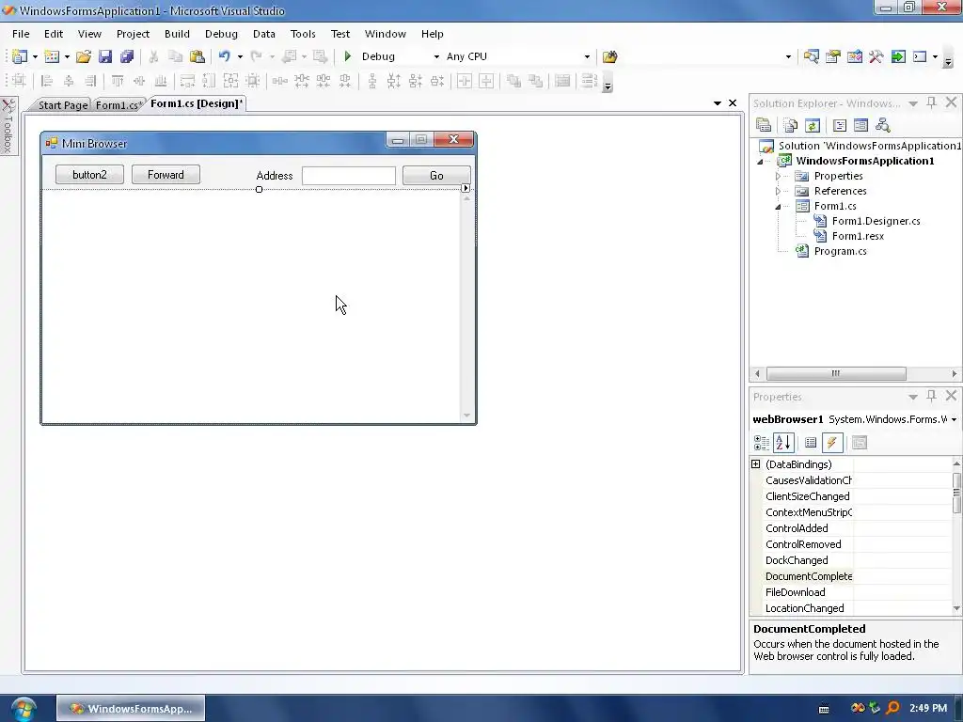Image resolution: width=963 pixels, height=722 pixels.
Task: Click the webBrowser smart tag arrow
Action: pyautogui.click(x=466, y=188)
